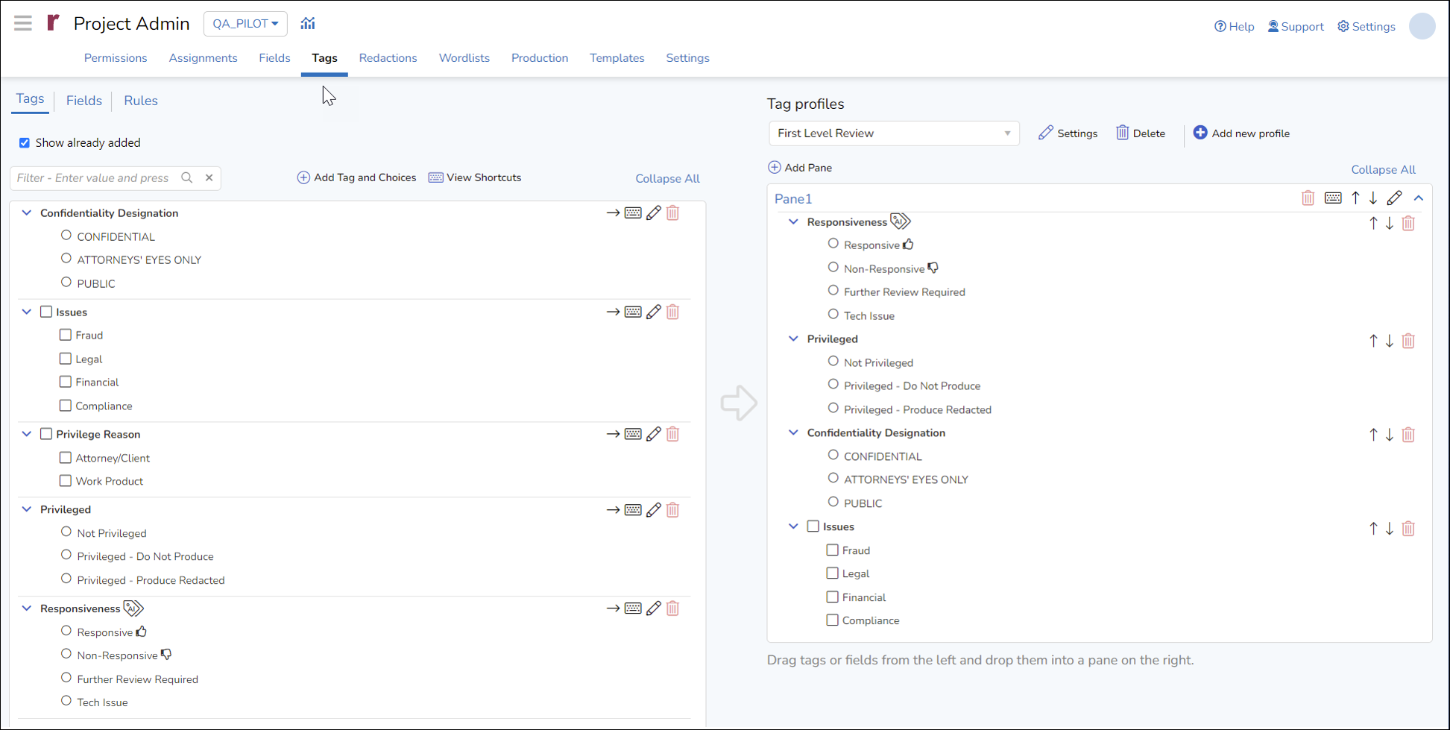Add Privileged tag to pane via arrow

click(613, 510)
